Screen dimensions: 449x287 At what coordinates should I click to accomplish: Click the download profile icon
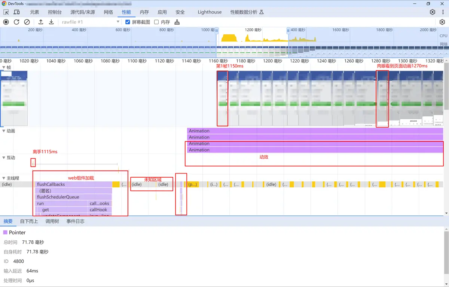[51, 22]
